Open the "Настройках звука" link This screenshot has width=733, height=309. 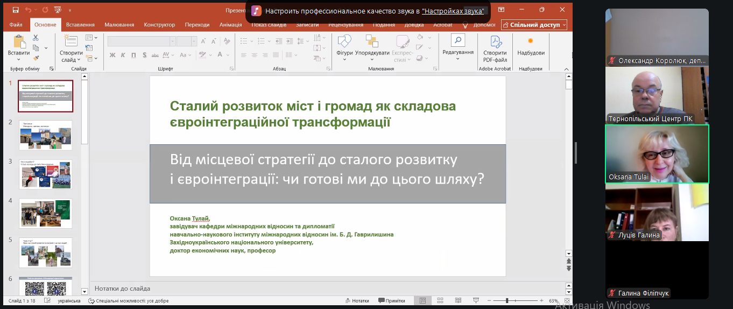(x=453, y=11)
